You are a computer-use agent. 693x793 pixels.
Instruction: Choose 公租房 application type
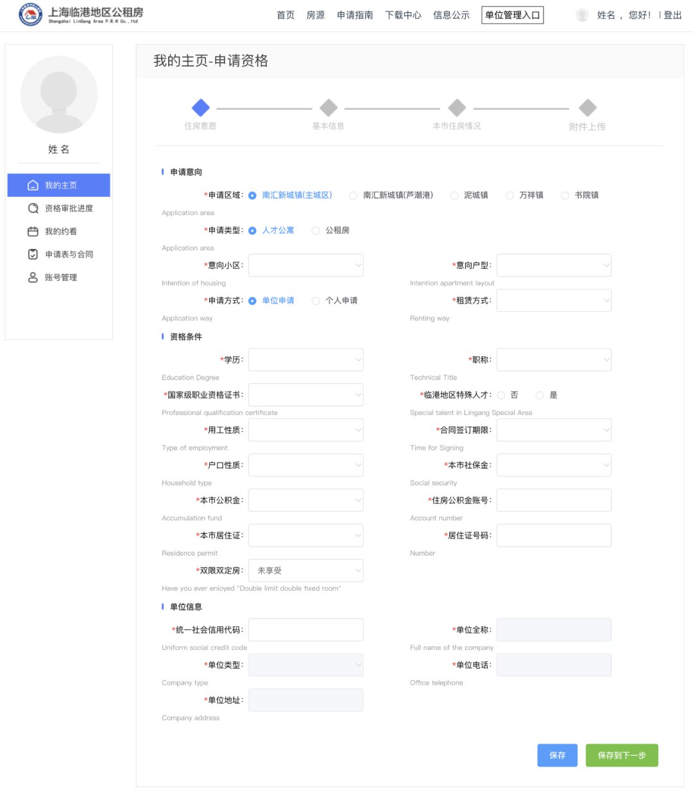(316, 231)
